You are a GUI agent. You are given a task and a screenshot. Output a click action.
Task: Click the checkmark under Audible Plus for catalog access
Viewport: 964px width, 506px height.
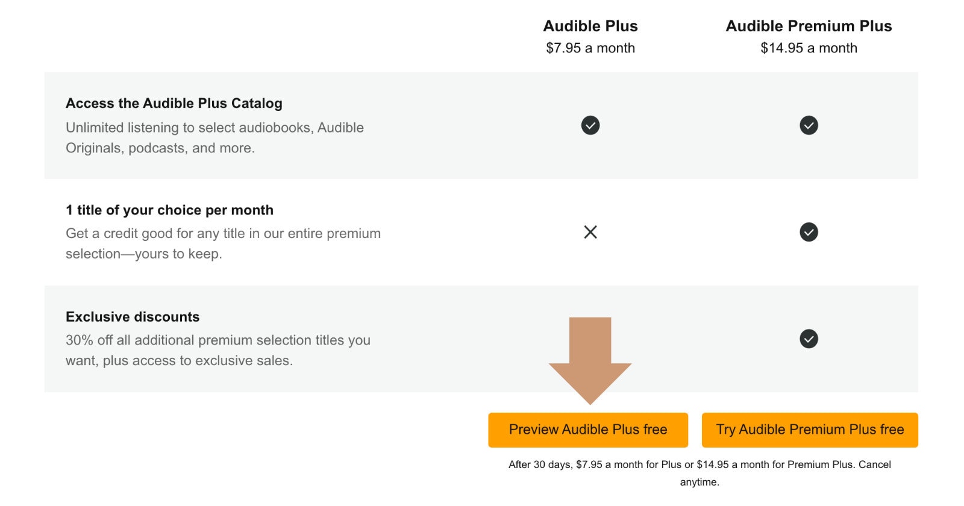coord(590,125)
